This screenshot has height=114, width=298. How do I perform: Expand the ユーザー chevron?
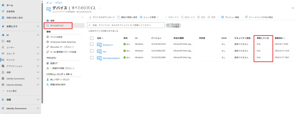38,47
